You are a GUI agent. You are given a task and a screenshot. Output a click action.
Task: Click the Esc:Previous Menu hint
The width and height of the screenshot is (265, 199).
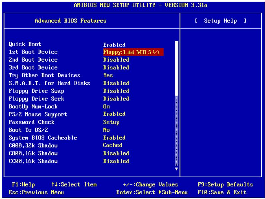36,192
